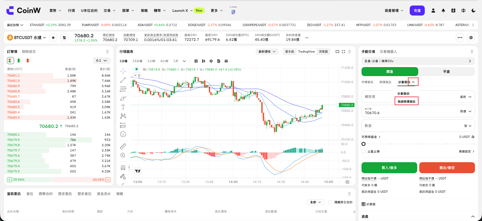Image resolution: width=482 pixels, height=221 pixels.
Task: Switch the available margin unit swap icon
Action: (x=473, y=137)
